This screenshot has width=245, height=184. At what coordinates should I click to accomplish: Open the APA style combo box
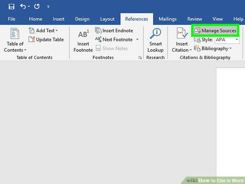click(227, 39)
